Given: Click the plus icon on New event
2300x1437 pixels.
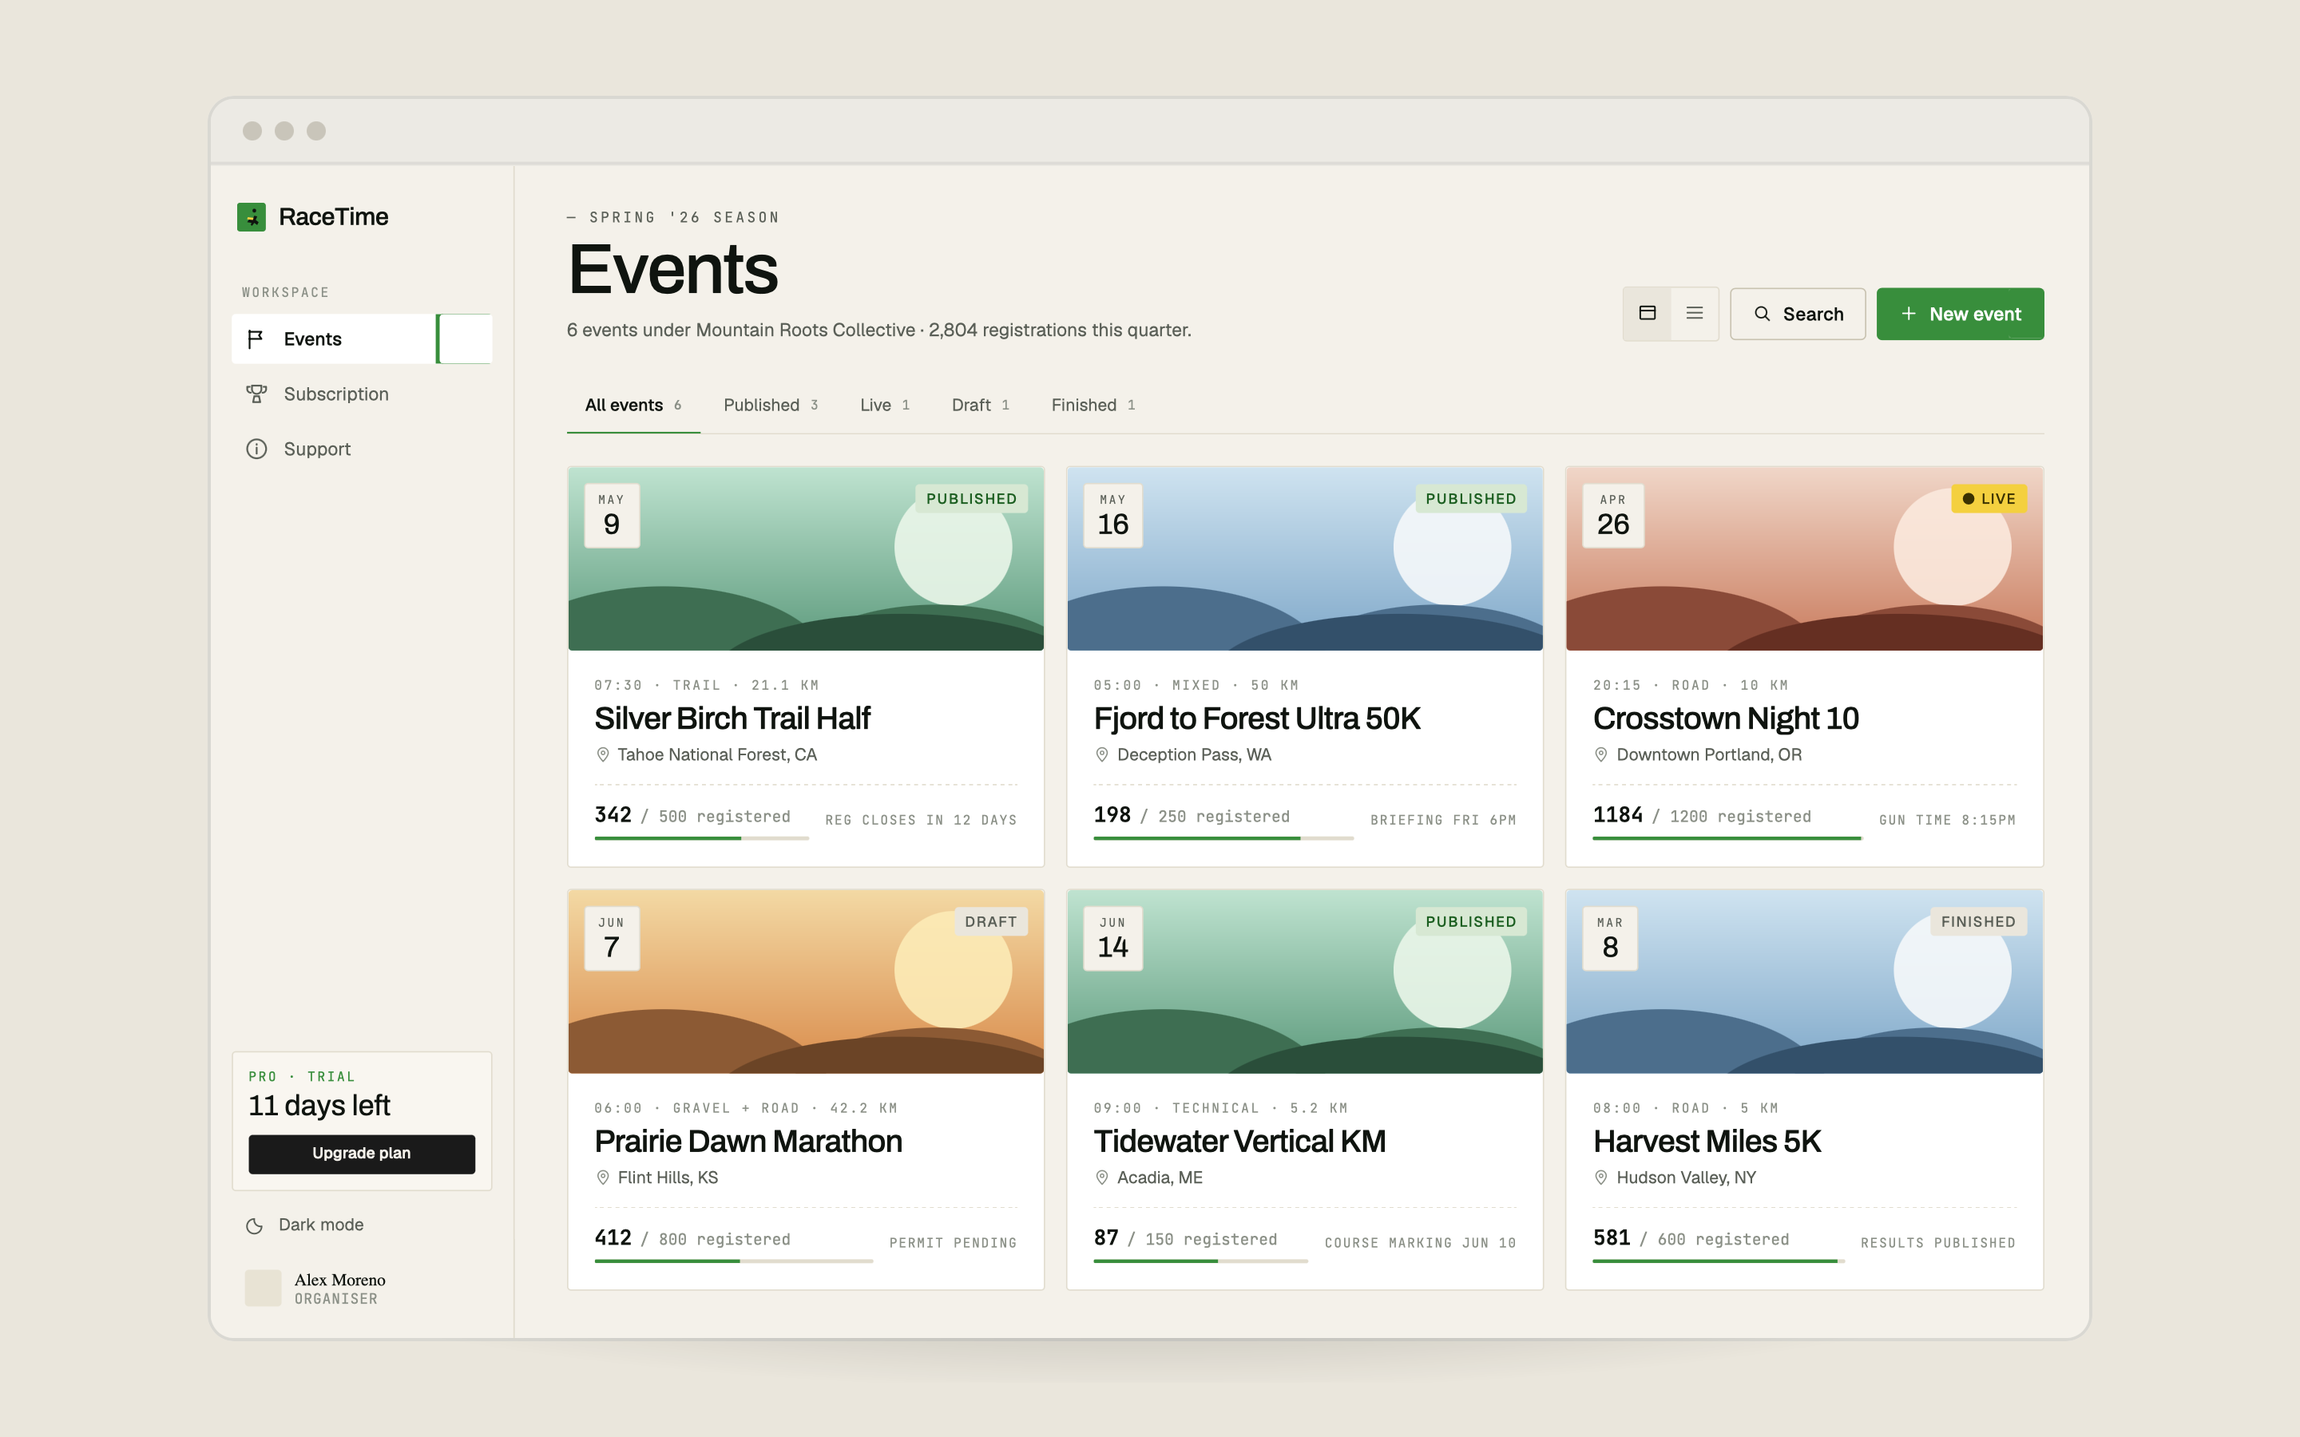Looking at the screenshot, I should pos(1907,314).
